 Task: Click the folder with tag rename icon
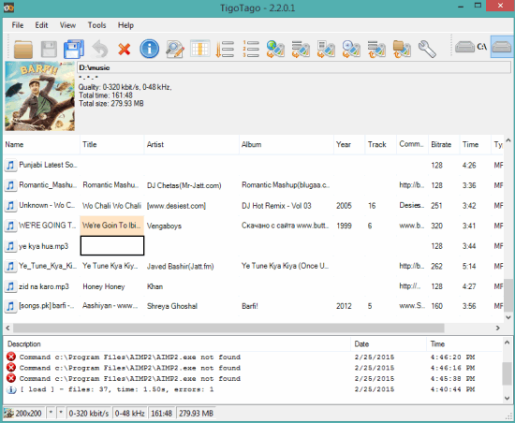click(402, 50)
